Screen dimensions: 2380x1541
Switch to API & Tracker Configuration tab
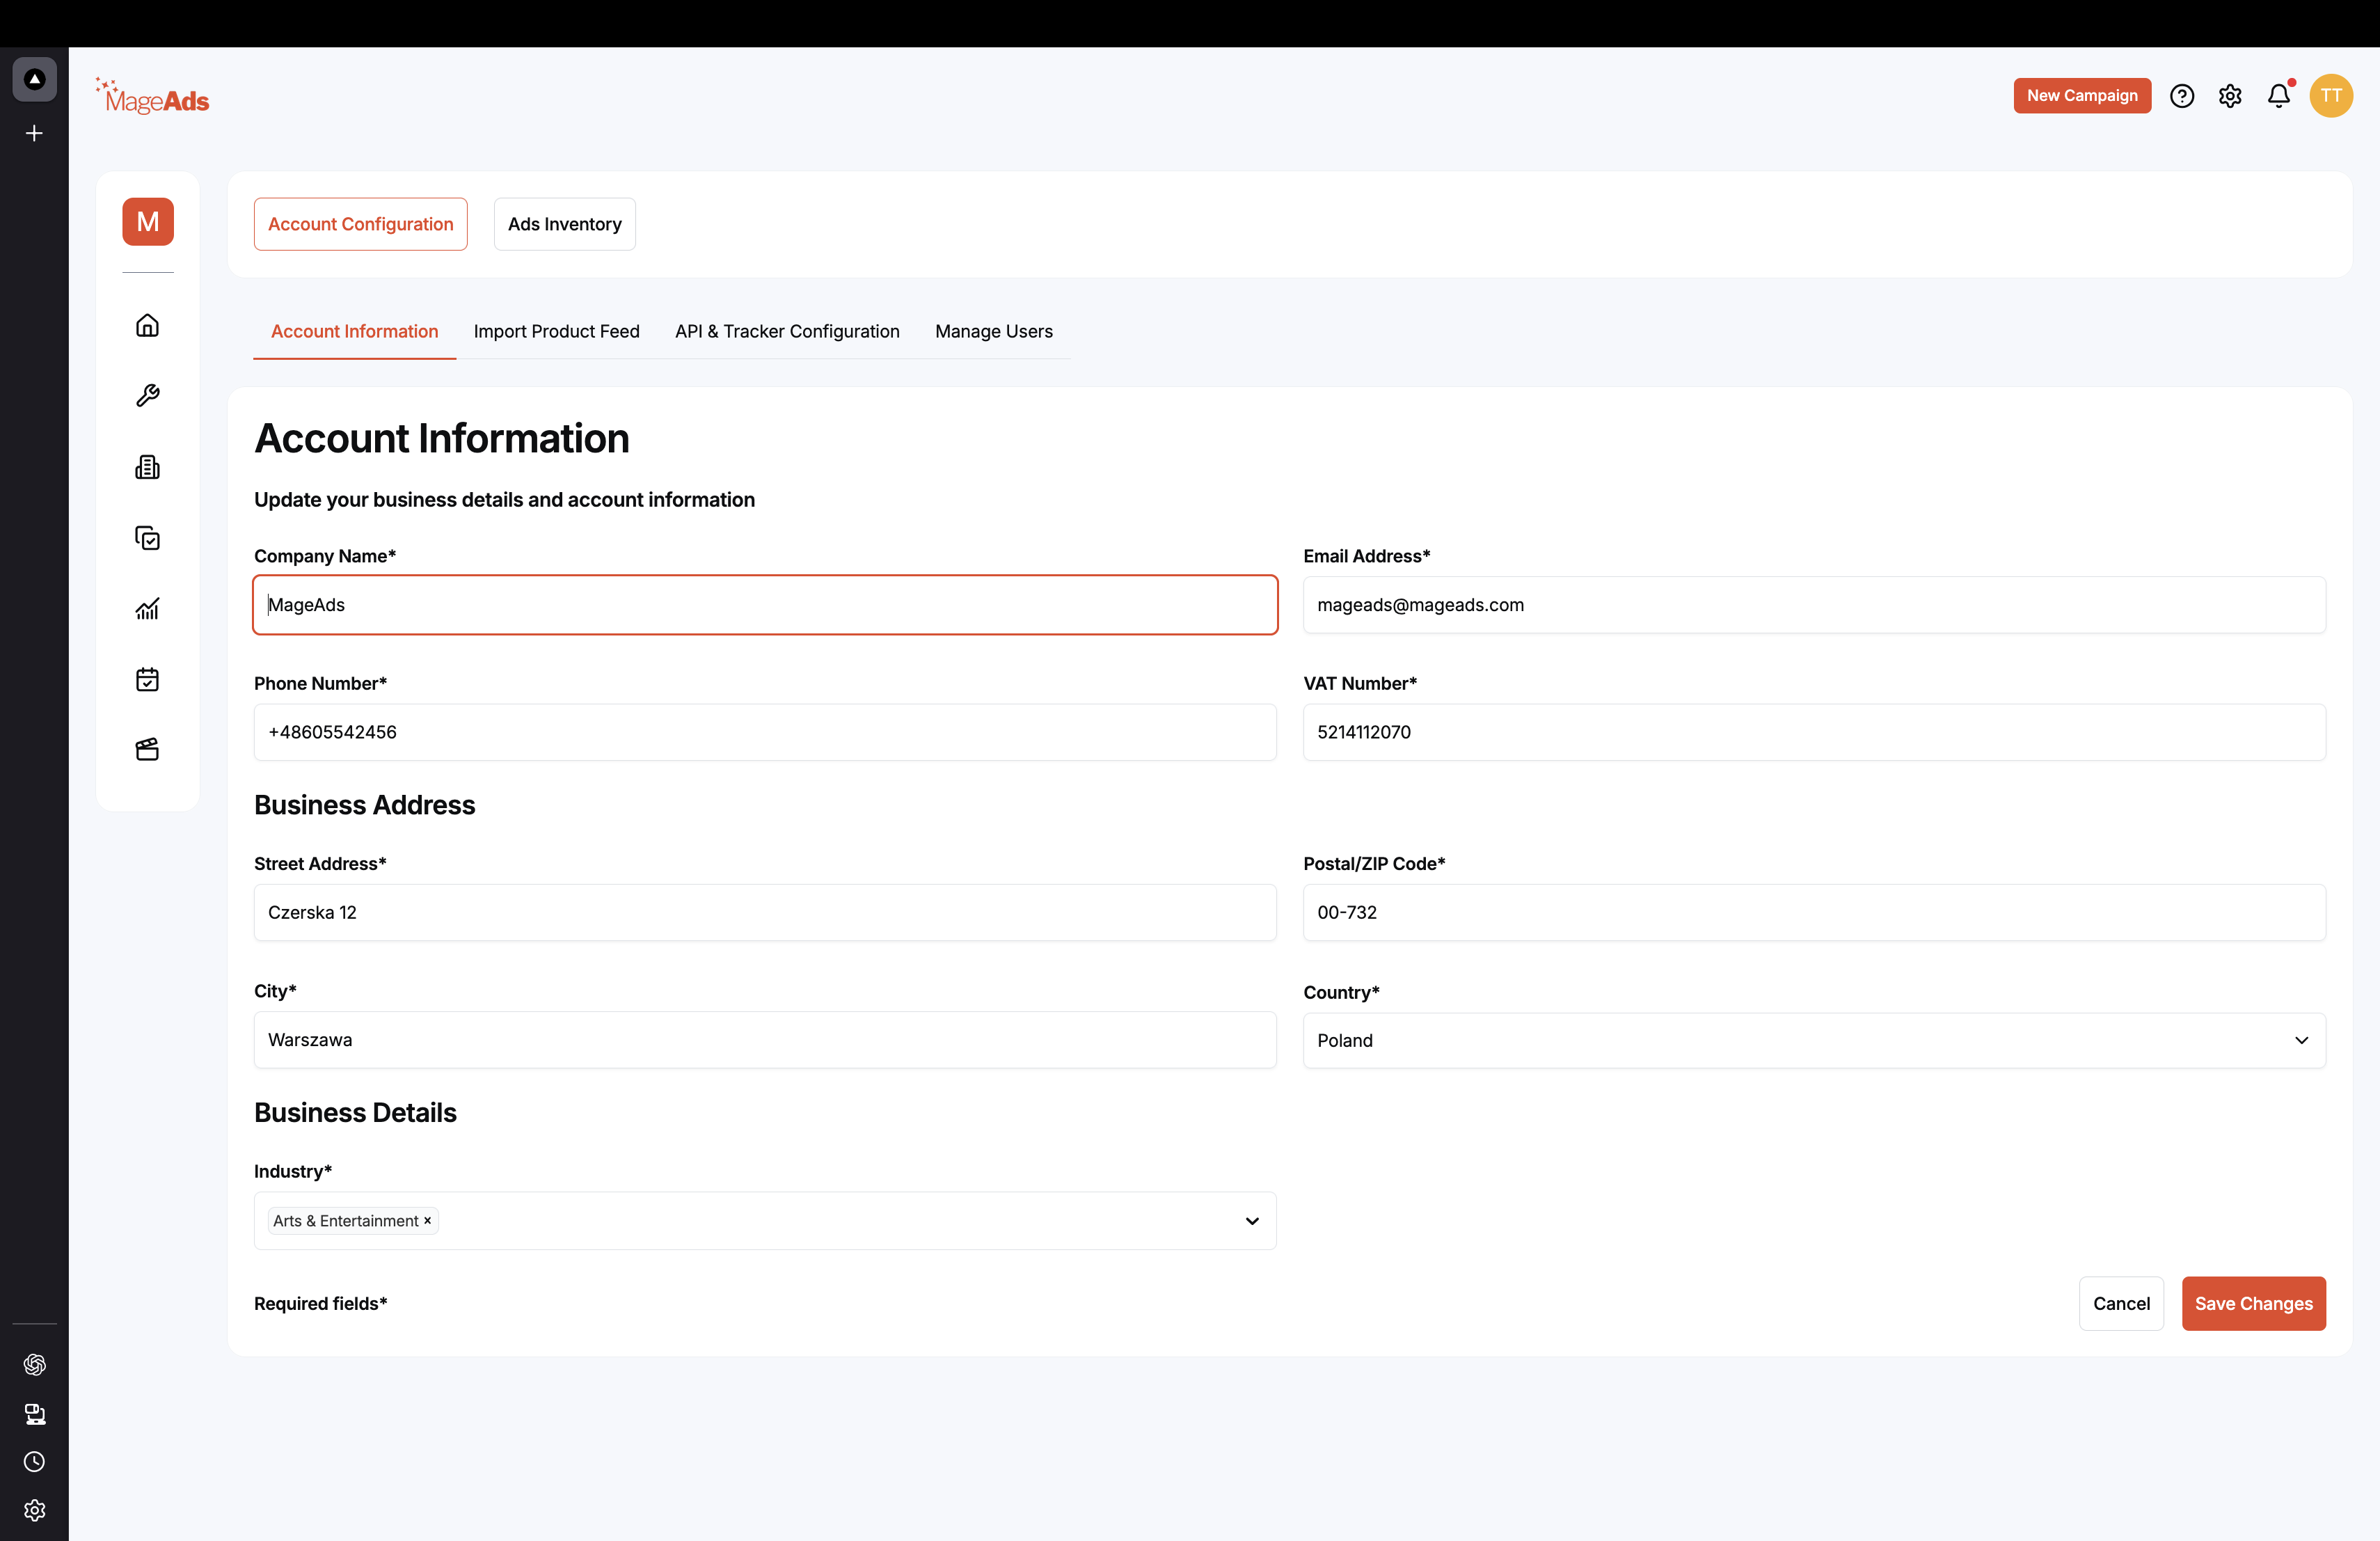tap(787, 331)
